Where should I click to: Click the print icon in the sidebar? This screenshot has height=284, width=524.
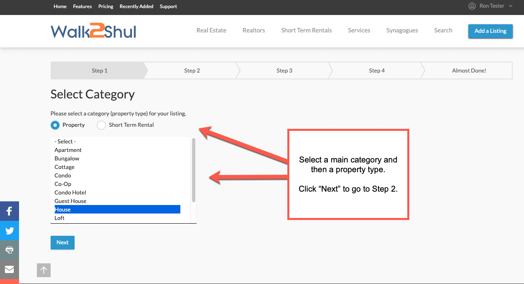click(9, 250)
